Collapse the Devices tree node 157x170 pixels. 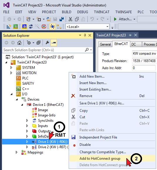click(17, 99)
